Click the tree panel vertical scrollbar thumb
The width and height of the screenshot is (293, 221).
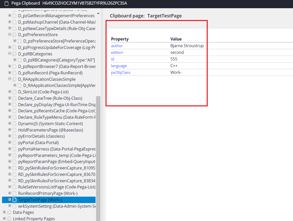click(98, 158)
